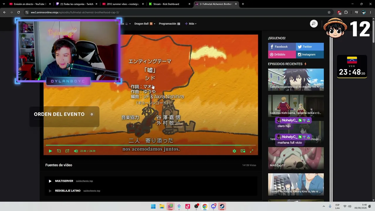
Task: Switch to the Stream - Kick Dashboard tab
Action: [x=169, y=4]
